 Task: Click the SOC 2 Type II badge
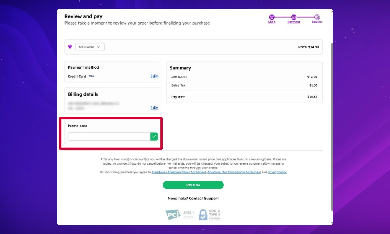point(209,214)
